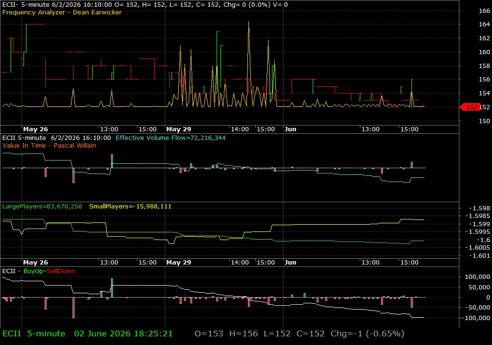492x345 pixels.
Task: Click the 156 price axis label
Action: click(484, 80)
